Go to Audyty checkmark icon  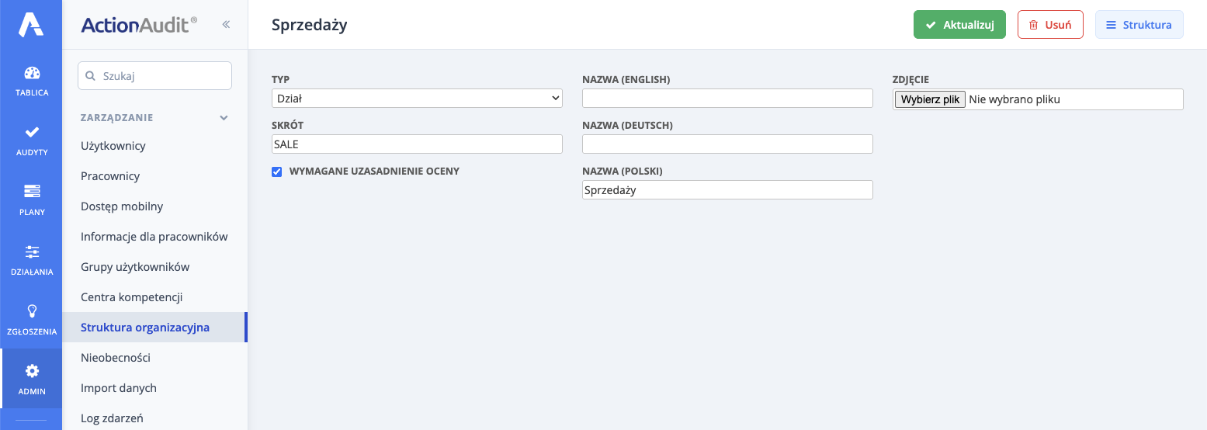click(32, 133)
